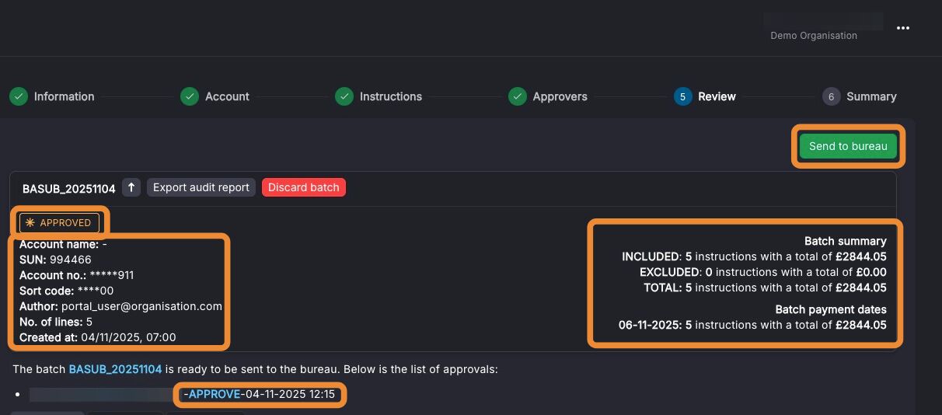Go to the Information step
This screenshot has width=942, height=415.
[64, 96]
